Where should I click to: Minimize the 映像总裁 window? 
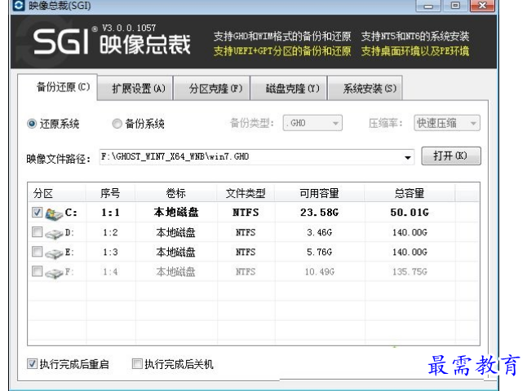click(x=428, y=6)
